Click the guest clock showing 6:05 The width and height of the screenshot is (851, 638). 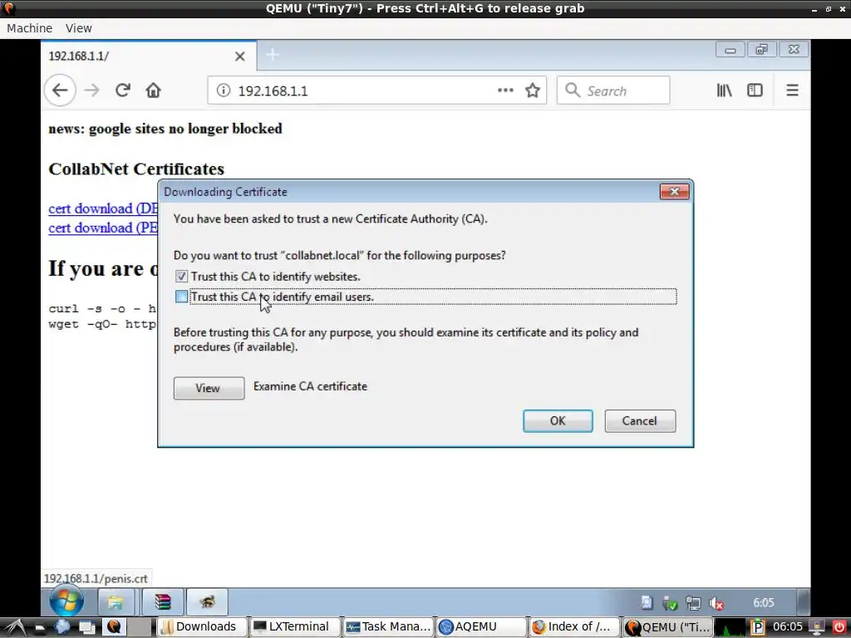[763, 603]
